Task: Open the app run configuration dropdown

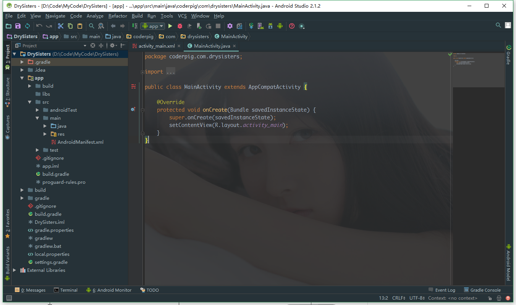Action: point(152,26)
